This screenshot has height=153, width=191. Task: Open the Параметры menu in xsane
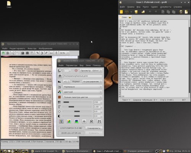click(x=71, y=65)
